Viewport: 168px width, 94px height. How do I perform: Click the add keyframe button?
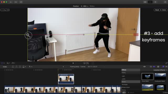click(x=5, y=10)
